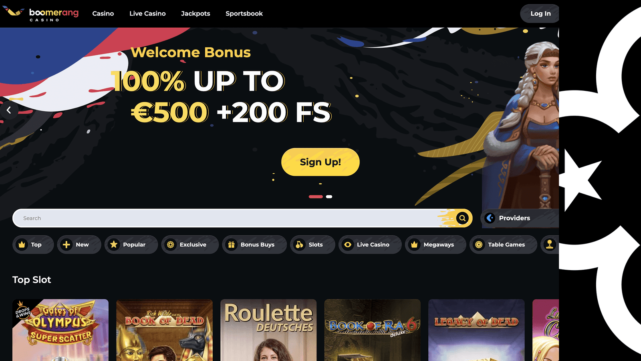Open the Megaways crown category

pos(435,245)
